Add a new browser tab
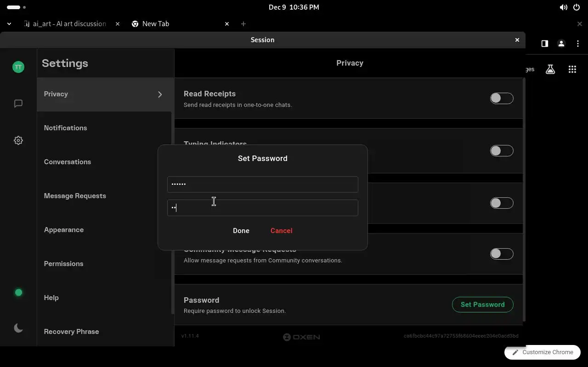The height and width of the screenshot is (367, 588). pos(243,24)
